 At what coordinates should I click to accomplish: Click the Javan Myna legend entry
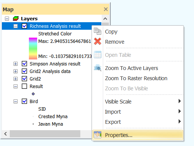click(51, 124)
